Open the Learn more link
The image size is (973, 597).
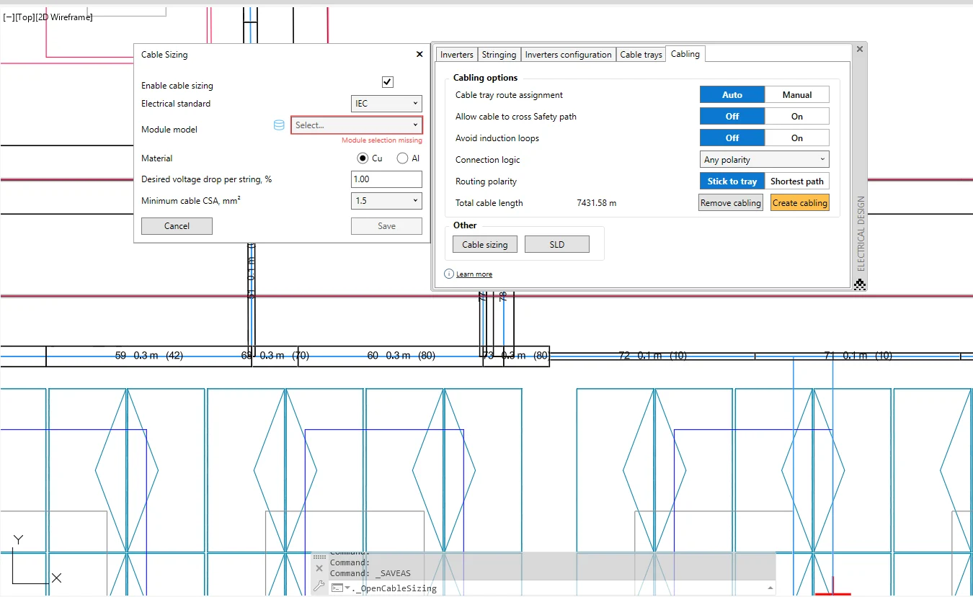click(x=474, y=274)
